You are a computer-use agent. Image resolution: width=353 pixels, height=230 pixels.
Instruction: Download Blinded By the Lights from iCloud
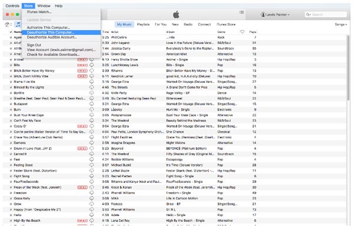92,87
